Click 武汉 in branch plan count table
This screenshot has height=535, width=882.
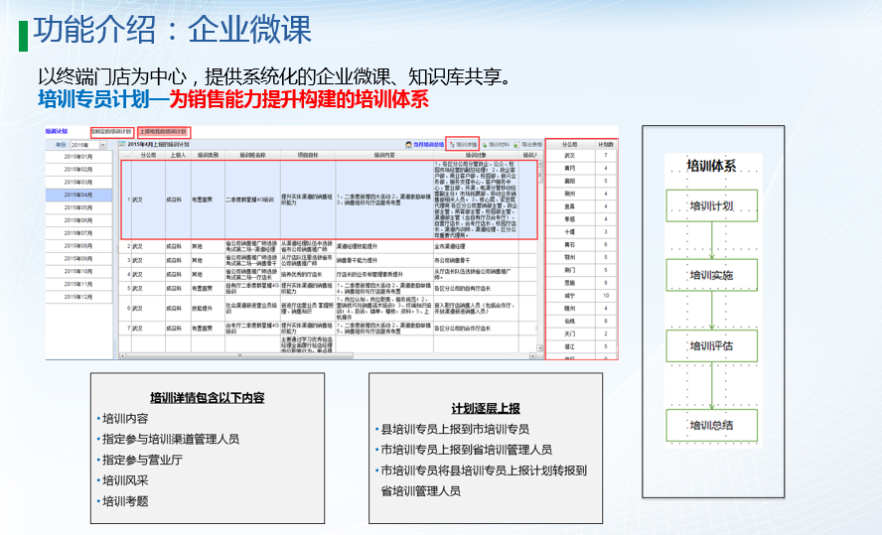pos(570,155)
